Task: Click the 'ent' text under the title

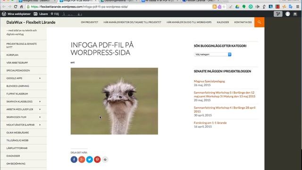Action: (72, 62)
